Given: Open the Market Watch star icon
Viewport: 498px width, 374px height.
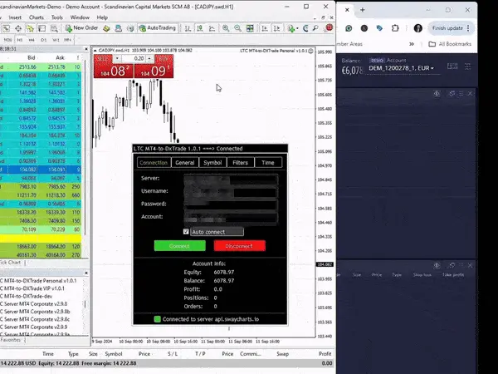Looking at the screenshot, I should click(30, 28).
